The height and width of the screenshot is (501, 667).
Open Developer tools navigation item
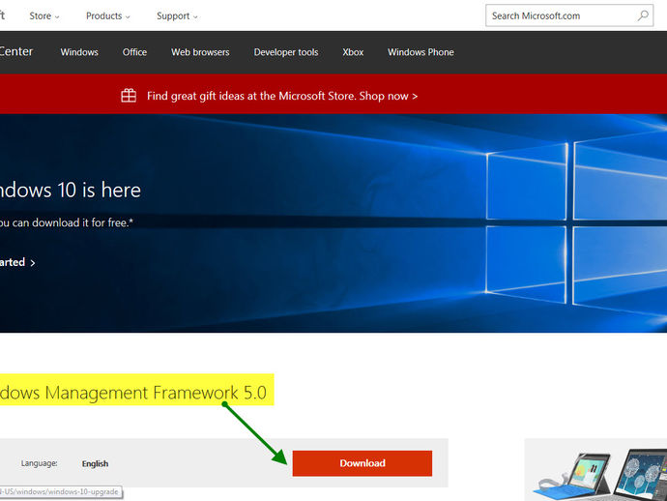(286, 52)
